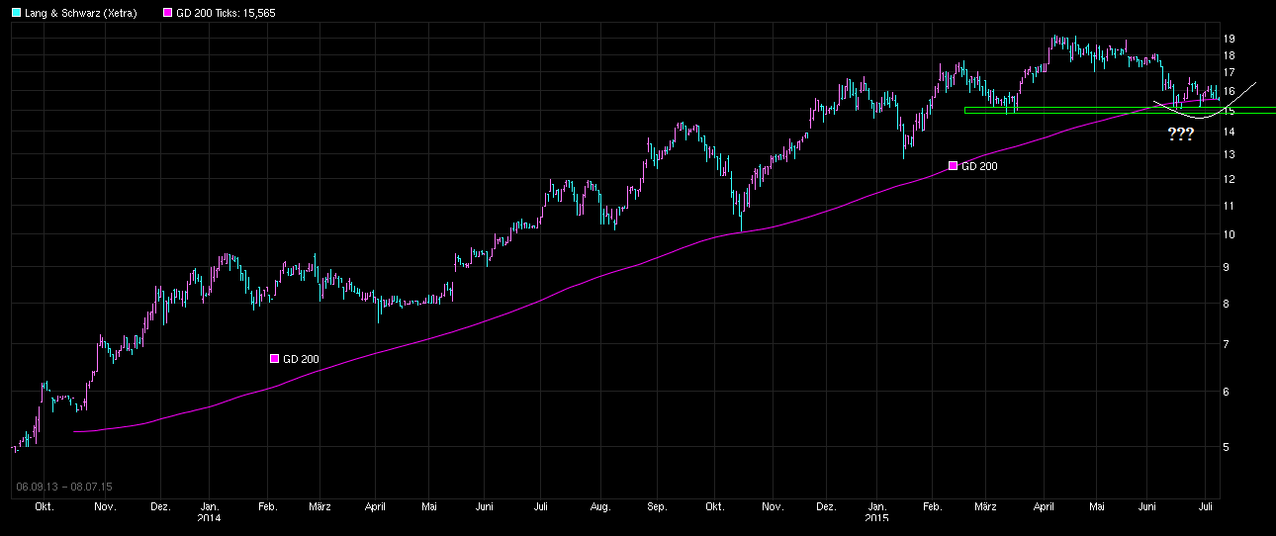Click the Jan. 2015 time axis label
The image size is (1276, 536).
[x=876, y=511]
